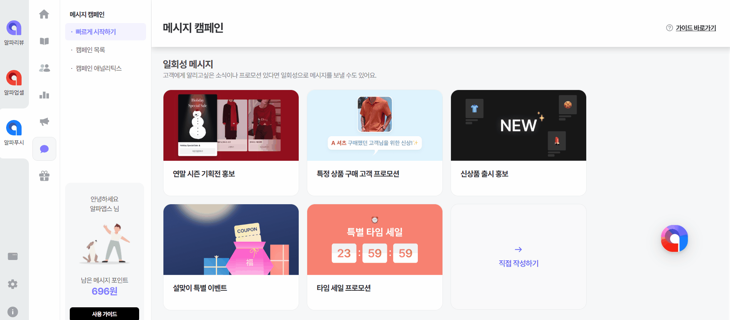The width and height of the screenshot is (730, 320).
Task: Switch to 알파리뷰 app
Action: 14,33
